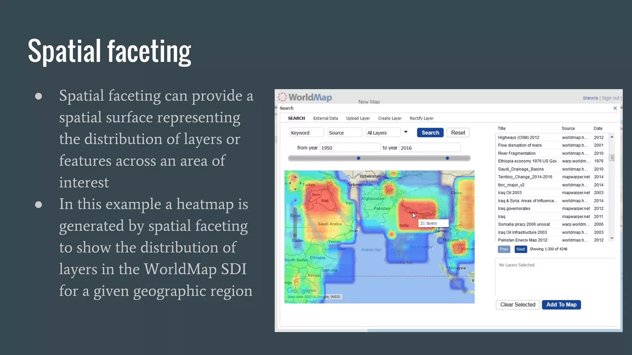Focus the Source input field

coord(345,133)
